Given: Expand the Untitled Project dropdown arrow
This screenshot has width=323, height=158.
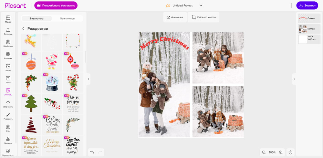Looking at the screenshot, I should pyautogui.click(x=201, y=5).
